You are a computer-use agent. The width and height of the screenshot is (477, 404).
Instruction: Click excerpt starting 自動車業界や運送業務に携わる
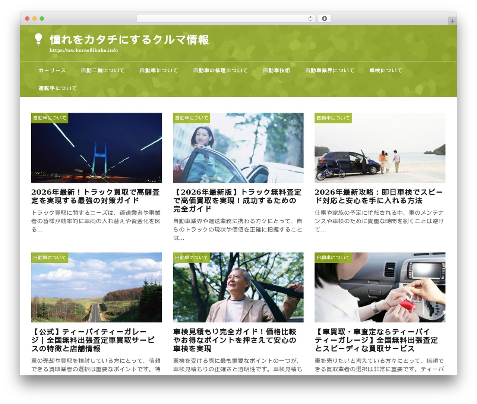238,230
